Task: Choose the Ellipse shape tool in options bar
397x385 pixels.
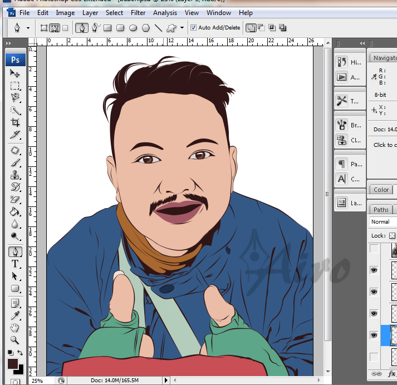Action: [133, 27]
